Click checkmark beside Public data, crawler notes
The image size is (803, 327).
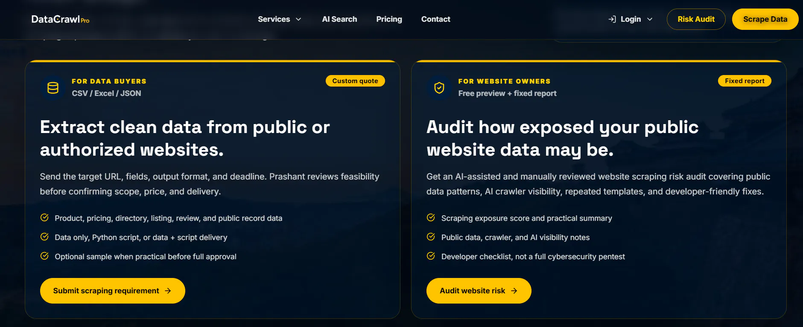pos(431,237)
